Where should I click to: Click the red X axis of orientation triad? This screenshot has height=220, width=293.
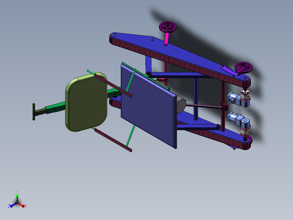(x=21, y=205)
